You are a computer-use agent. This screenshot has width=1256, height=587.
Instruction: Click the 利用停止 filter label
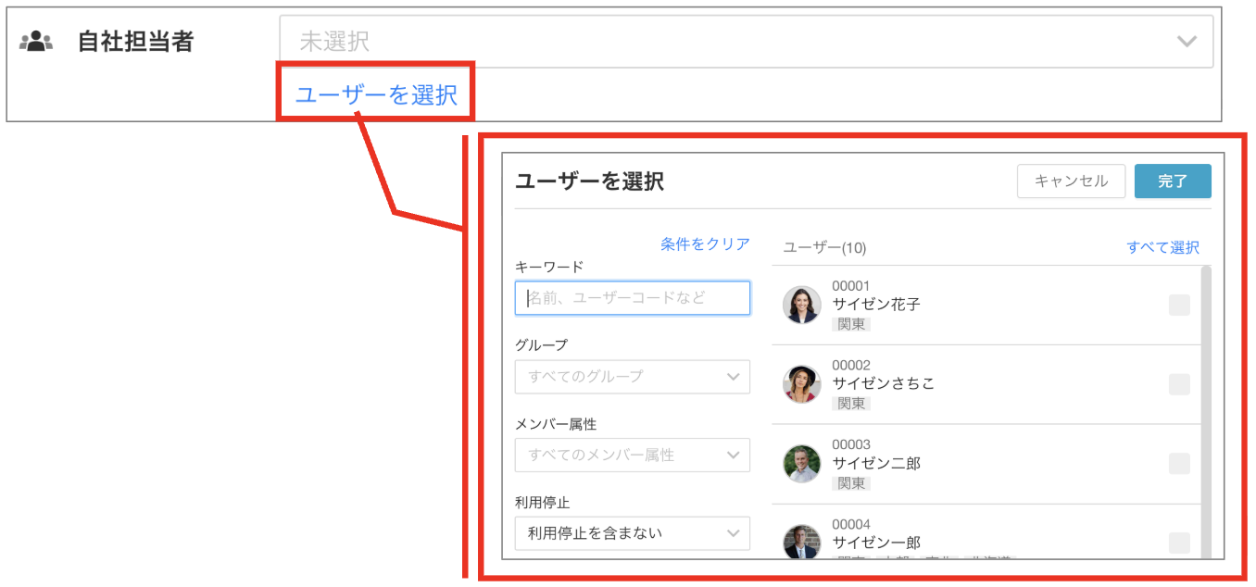coord(542,503)
